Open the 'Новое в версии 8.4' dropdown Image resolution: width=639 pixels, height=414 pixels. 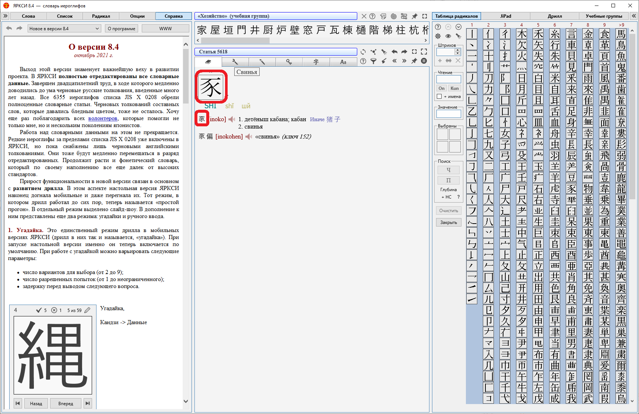[64, 29]
